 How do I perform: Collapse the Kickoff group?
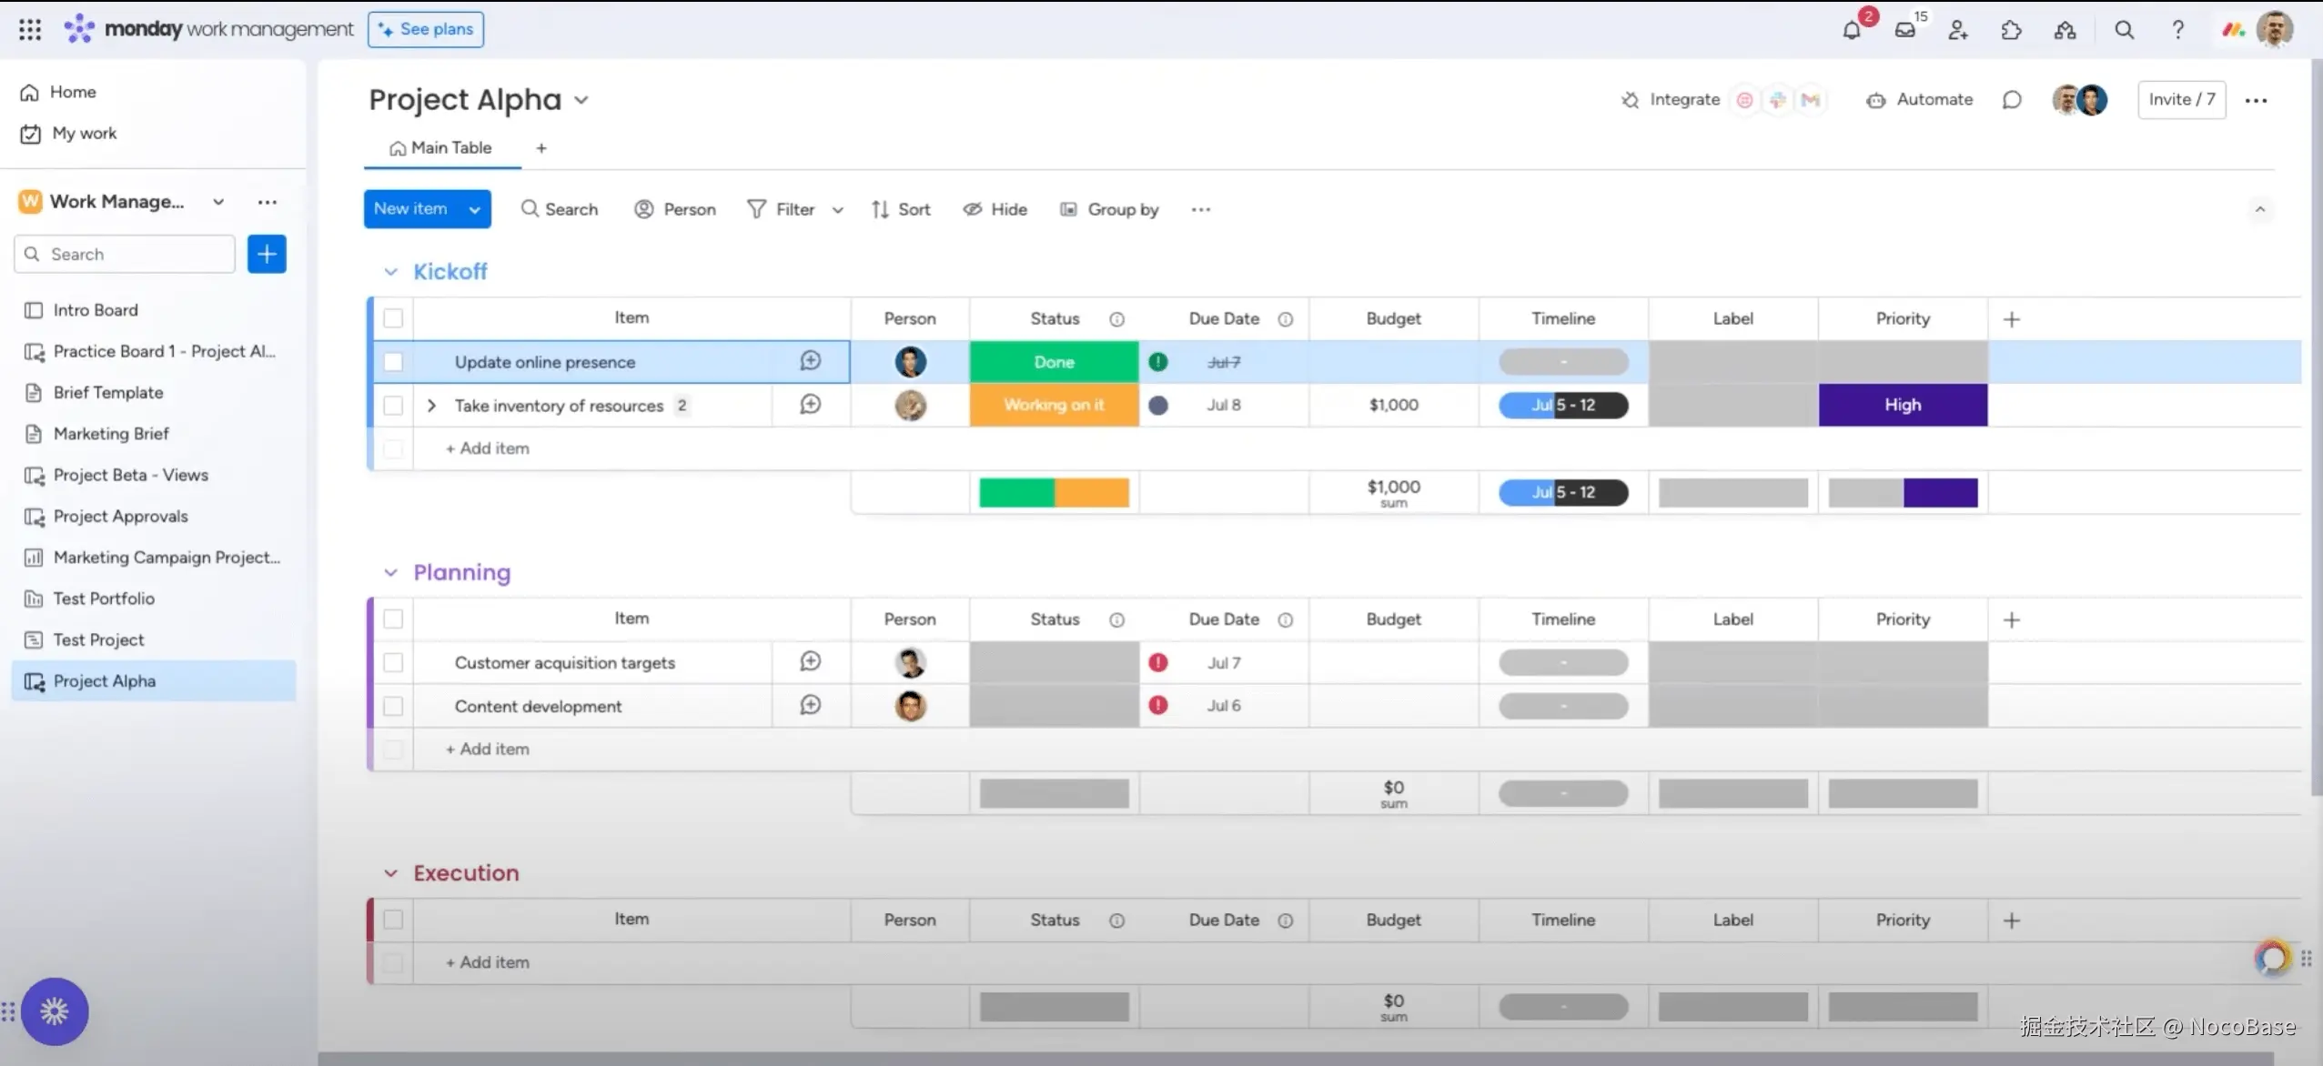click(x=390, y=272)
